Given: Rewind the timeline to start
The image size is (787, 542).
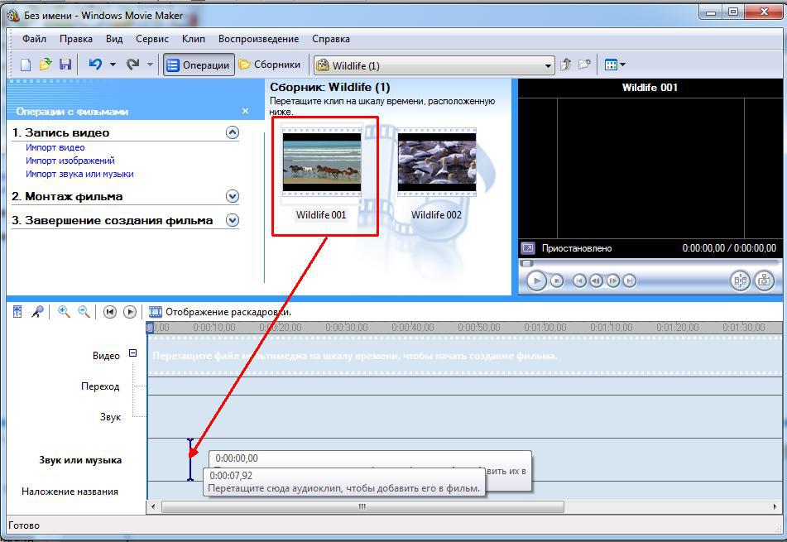Looking at the screenshot, I should (110, 312).
